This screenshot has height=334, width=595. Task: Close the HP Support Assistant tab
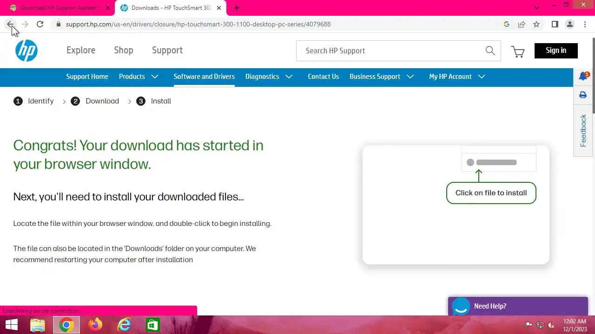108,8
